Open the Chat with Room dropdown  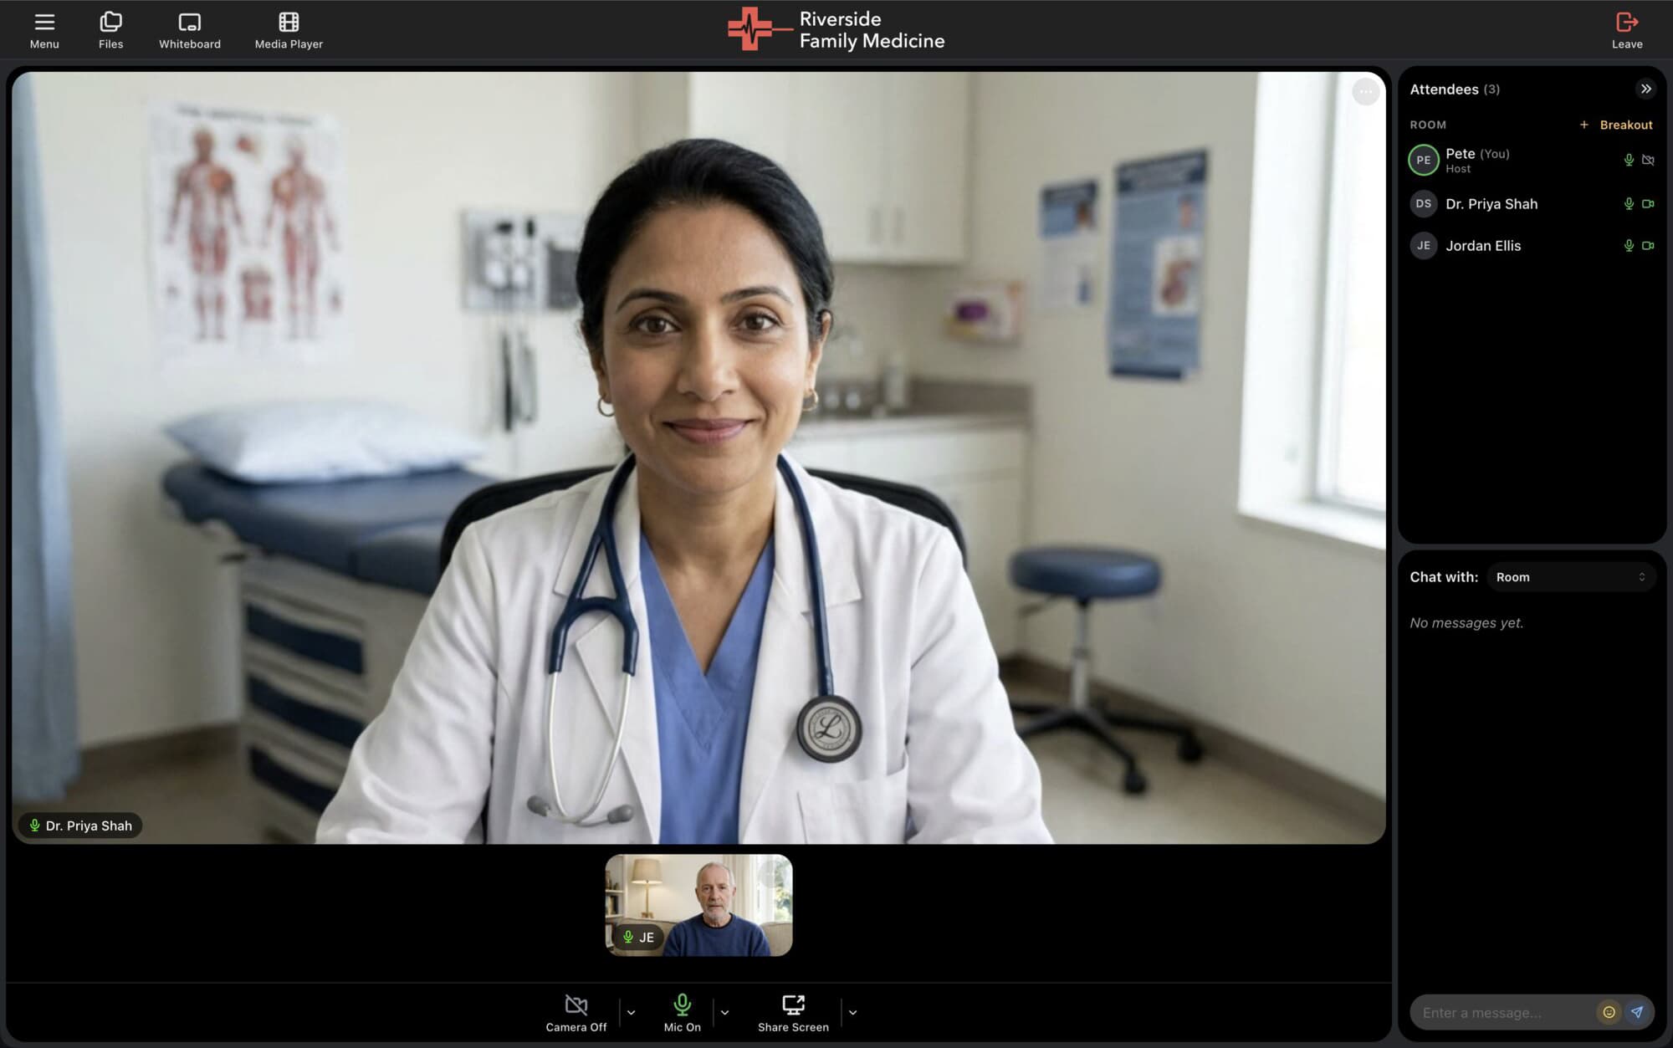[1571, 577]
